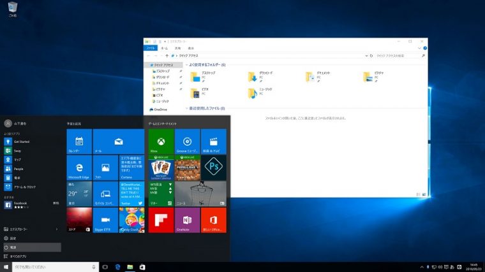This screenshot has height=272, width=485.
Task: Launch the Minecraft tile
Action: (x=187, y=168)
